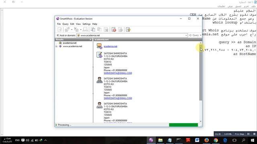Image resolution: width=257 pixels, height=144 pixels.
Task: Click second SHIMOSHITA@GMAIL.COM email link
Action: pyautogui.click(x=118, y=98)
